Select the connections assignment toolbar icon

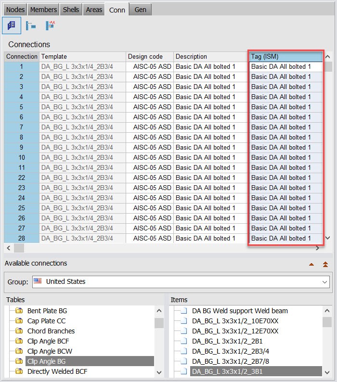tap(12, 25)
